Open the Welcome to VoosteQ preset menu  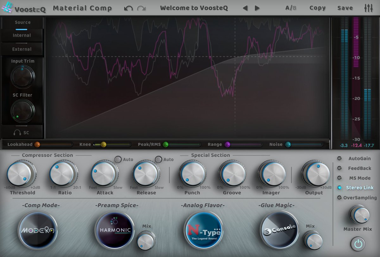pos(194,8)
